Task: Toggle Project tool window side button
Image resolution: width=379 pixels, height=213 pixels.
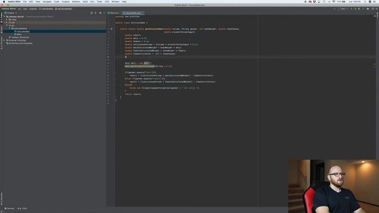Action: pyautogui.click(x=1, y=17)
